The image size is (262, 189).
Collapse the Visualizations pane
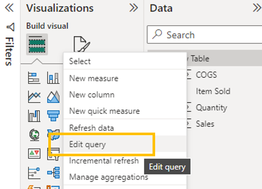point(134,7)
